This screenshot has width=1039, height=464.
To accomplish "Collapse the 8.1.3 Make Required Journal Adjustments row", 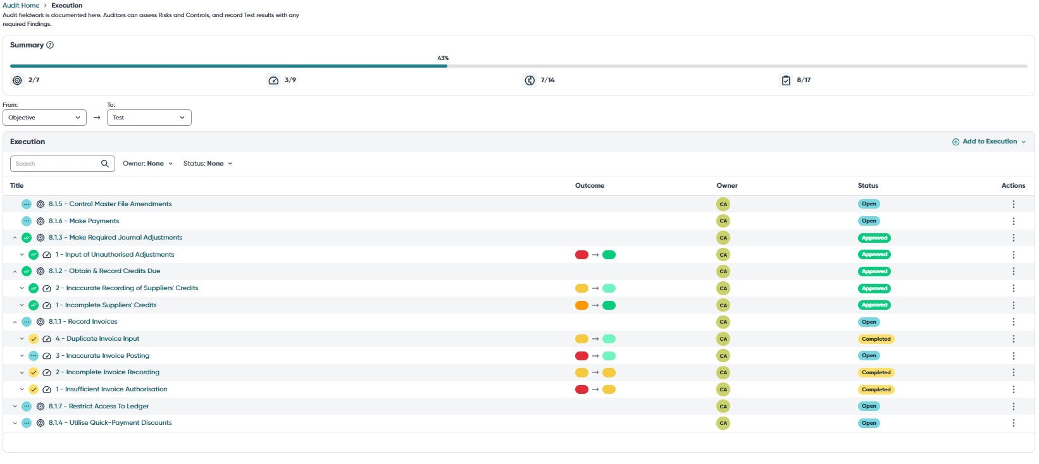I will [x=15, y=238].
